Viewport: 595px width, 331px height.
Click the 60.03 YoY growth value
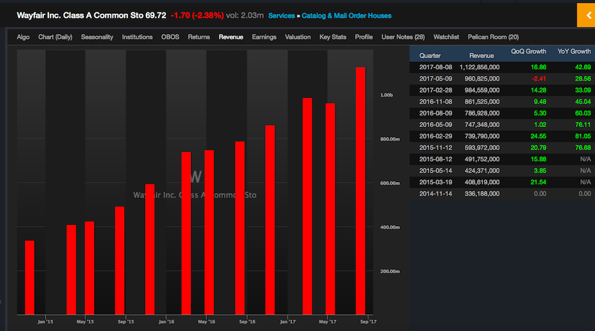(583, 113)
